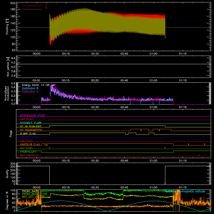
Task: Select the X legend label
Action: click(46, 5)
